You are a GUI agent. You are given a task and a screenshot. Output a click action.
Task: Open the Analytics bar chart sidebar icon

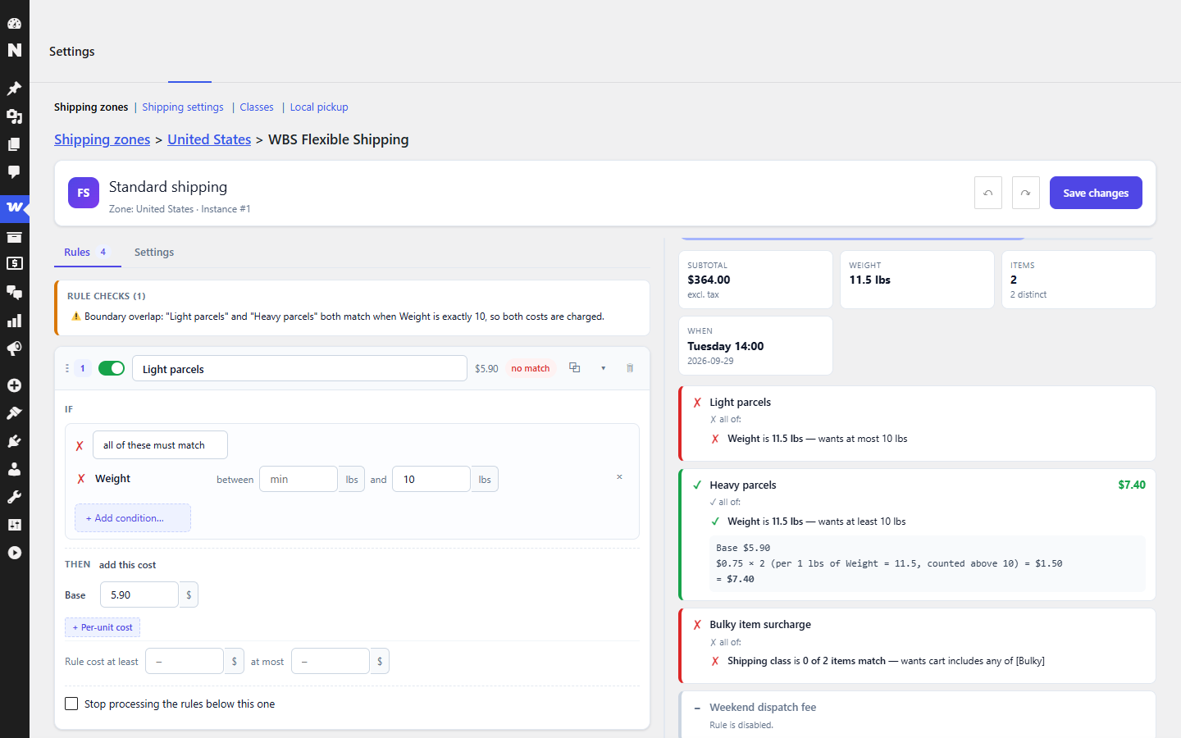(14, 321)
